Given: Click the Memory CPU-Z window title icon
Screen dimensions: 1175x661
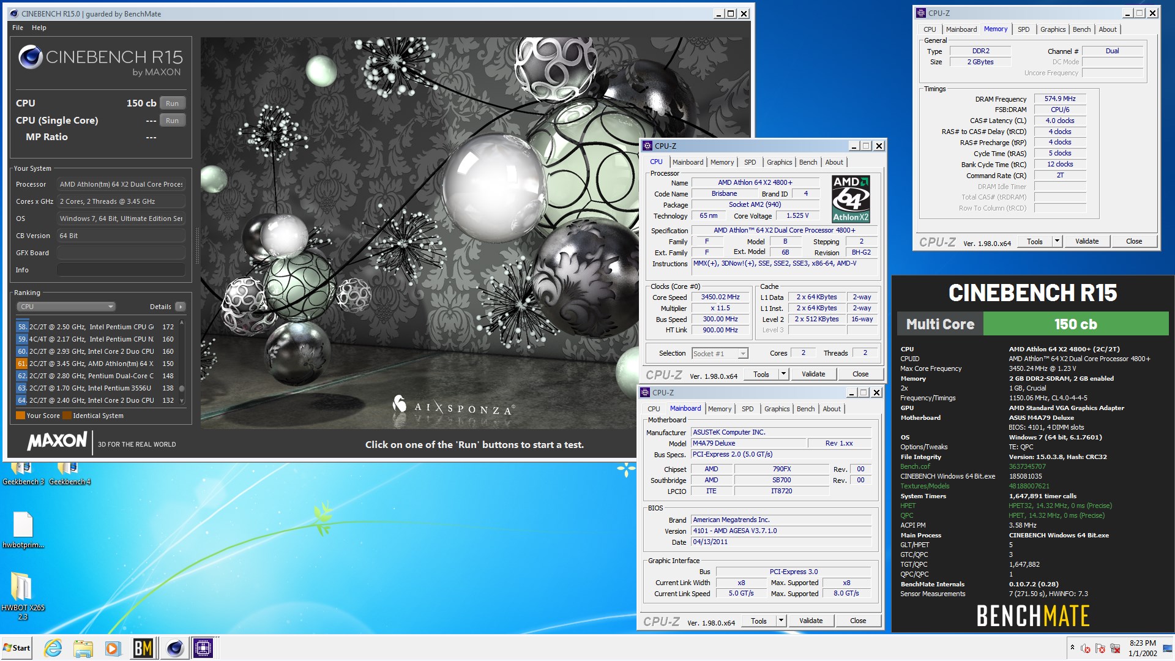Looking at the screenshot, I should [x=921, y=13].
